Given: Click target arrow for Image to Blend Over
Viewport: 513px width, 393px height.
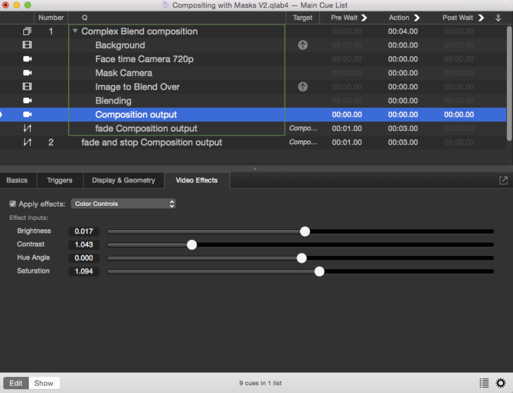Looking at the screenshot, I should (x=303, y=87).
